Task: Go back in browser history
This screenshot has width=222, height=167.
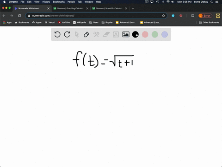Action: tap(4, 16)
